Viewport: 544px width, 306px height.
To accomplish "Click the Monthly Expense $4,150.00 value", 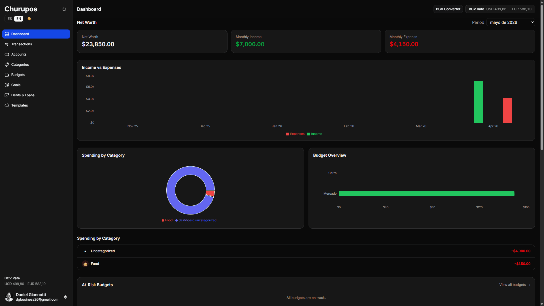I will pyautogui.click(x=404, y=44).
